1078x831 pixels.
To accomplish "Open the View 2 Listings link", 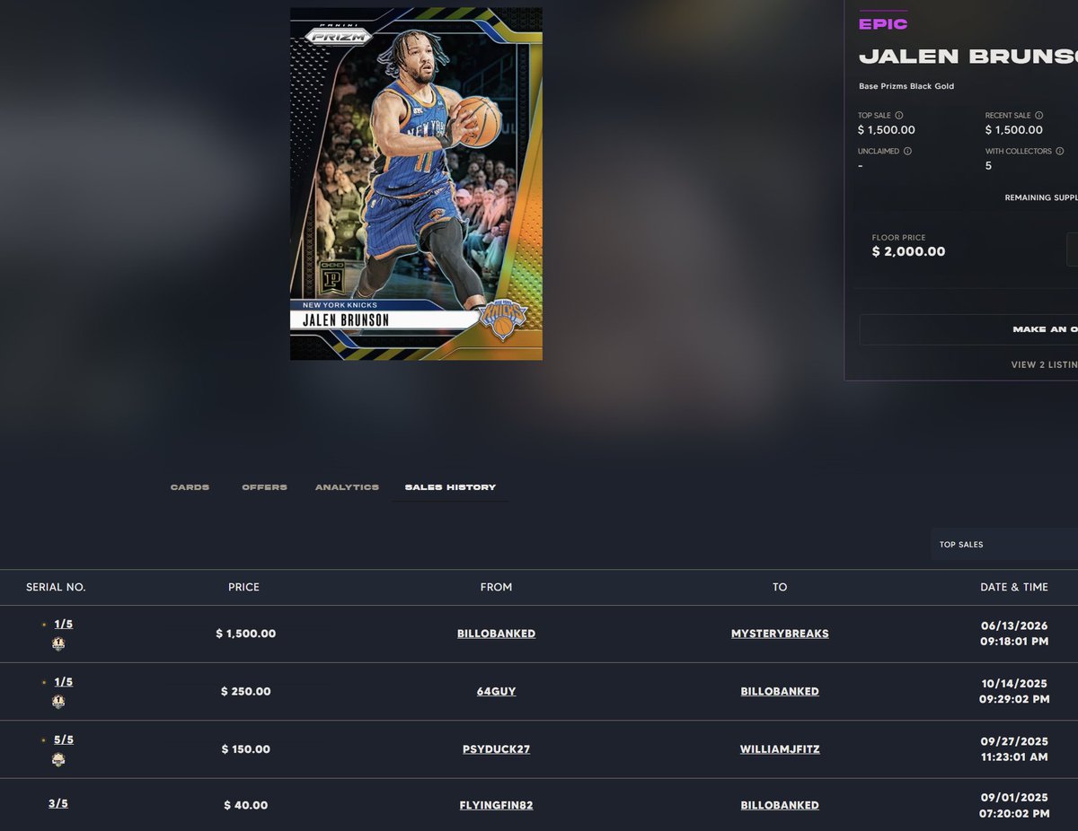I will click(x=1044, y=365).
